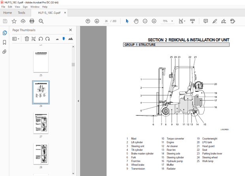This screenshot has width=245, height=176.
Task: Open the find text magnifier icon
Action: (41, 21)
